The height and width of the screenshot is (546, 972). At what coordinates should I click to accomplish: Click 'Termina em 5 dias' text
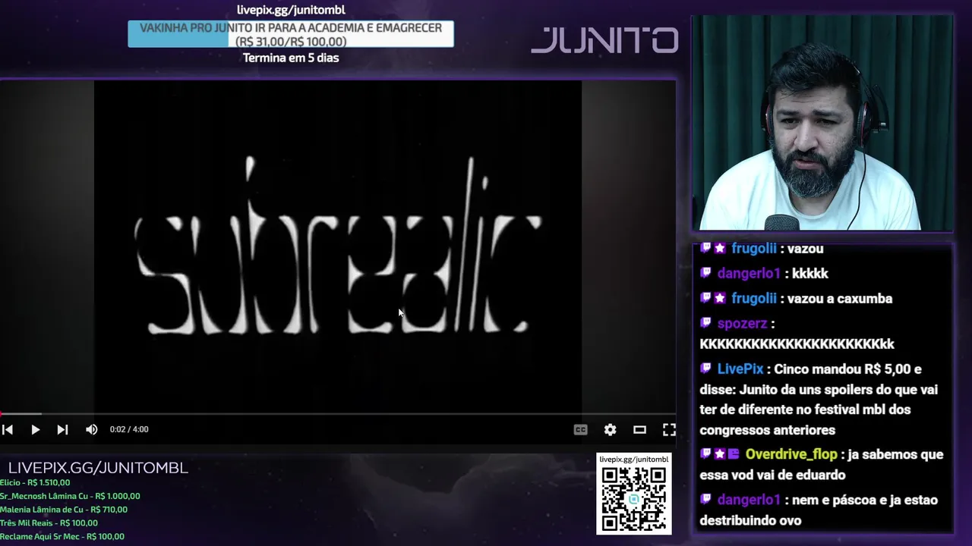pos(291,58)
